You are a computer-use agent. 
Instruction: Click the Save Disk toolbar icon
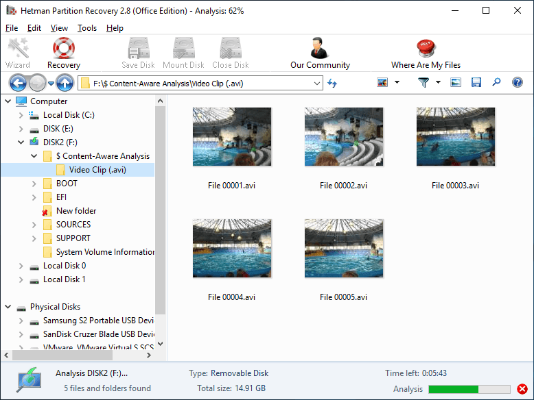pyautogui.click(x=138, y=48)
